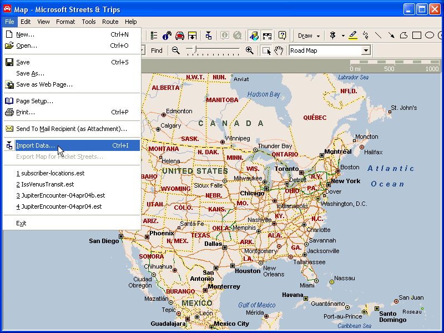Click the Dallas city label

click(213, 244)
